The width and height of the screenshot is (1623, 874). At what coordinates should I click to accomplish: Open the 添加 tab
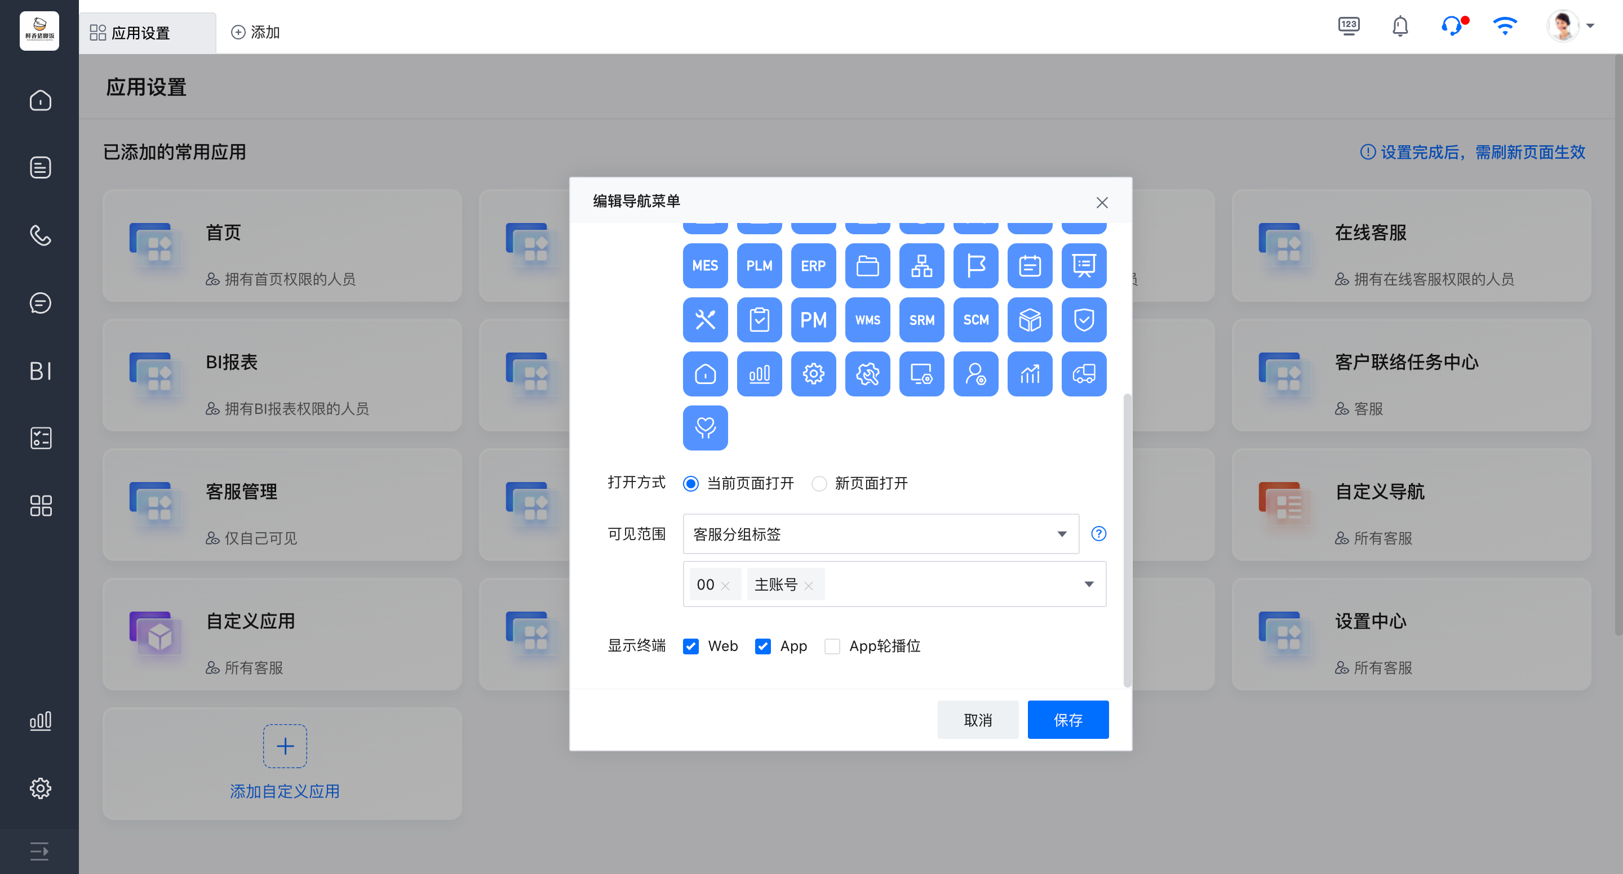coord(256,32)
